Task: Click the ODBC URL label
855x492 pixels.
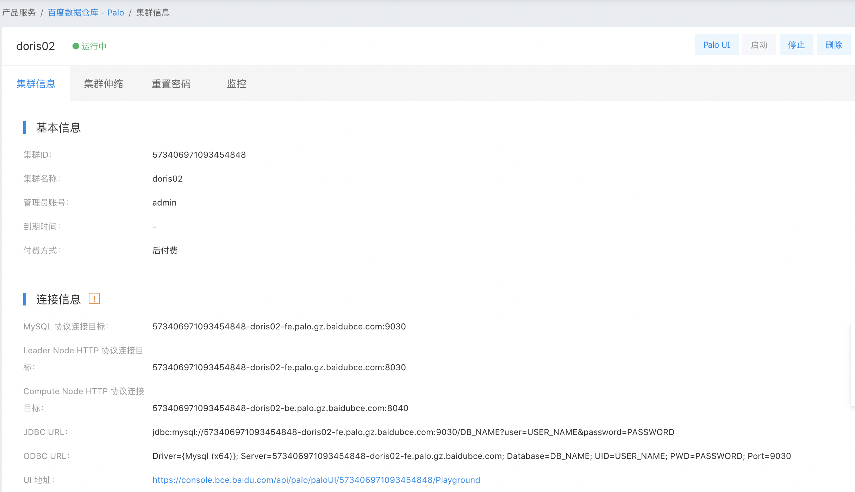Action: (x=46, y=456)
